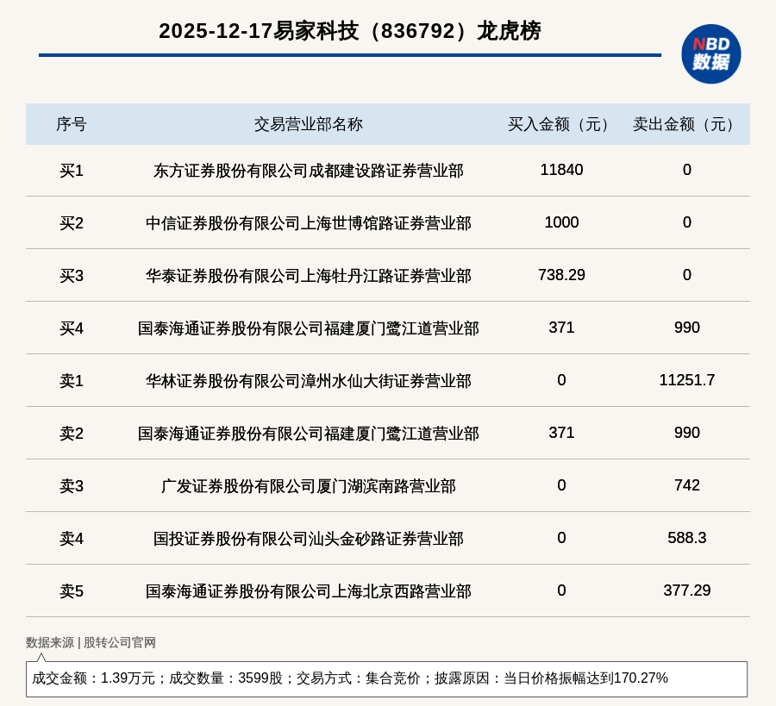
Task: Open 国投证券汕头金砂路证券营业部 entry
Action: (308, 539)
